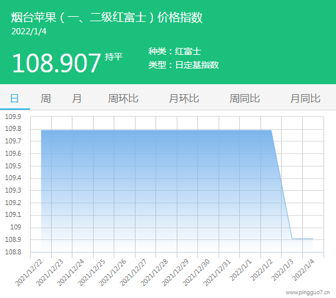Image resolution: width=336 pixels, height=298 pixels.
Task: Switch to the 周 weekly tab
Action: click(x=46, y=99)
